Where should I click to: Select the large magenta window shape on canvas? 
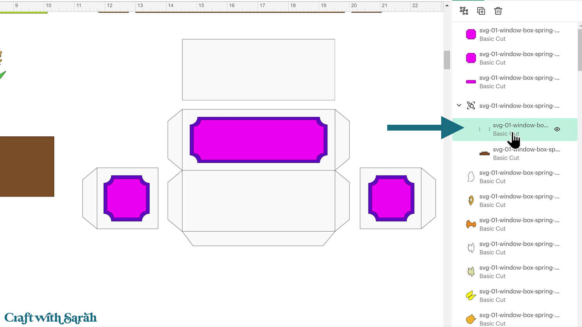pos(258,139)
